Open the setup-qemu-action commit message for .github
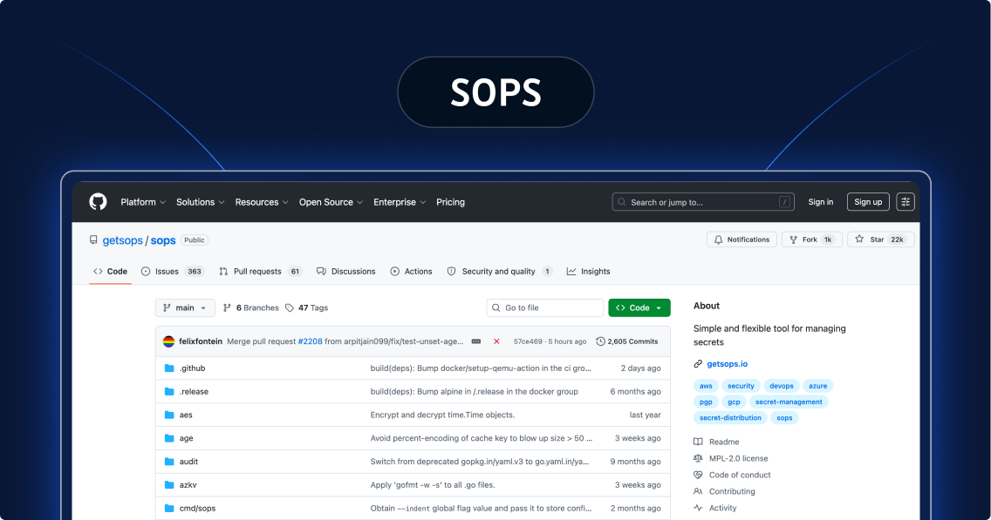Image resolution: width=991 pixels, height=520 pixels. click(481, 368)
